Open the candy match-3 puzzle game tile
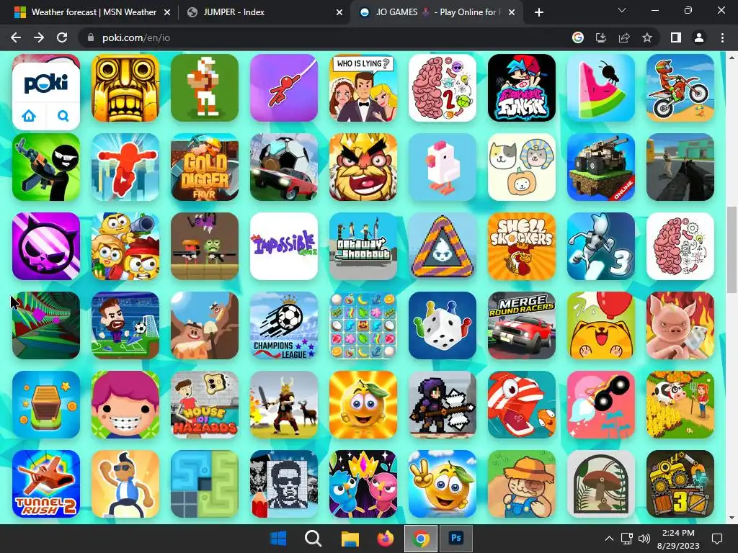The width and height of the screenshot is (738, 553). tap(363, 325)
